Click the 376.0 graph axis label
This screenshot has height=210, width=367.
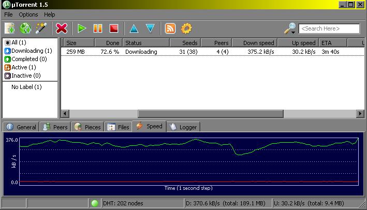pos(12,140)
